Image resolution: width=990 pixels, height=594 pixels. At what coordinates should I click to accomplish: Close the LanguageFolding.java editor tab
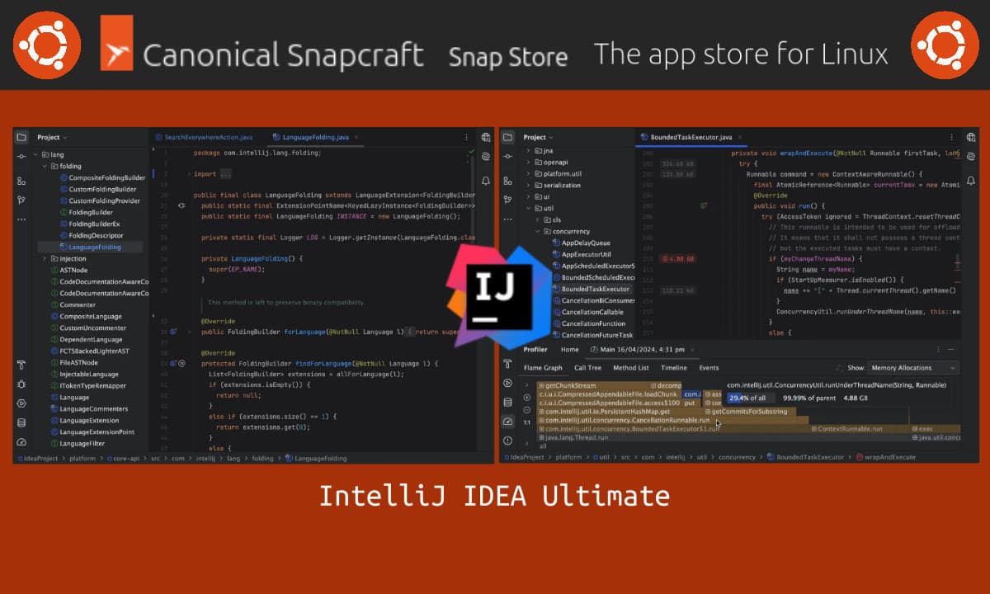357,137
